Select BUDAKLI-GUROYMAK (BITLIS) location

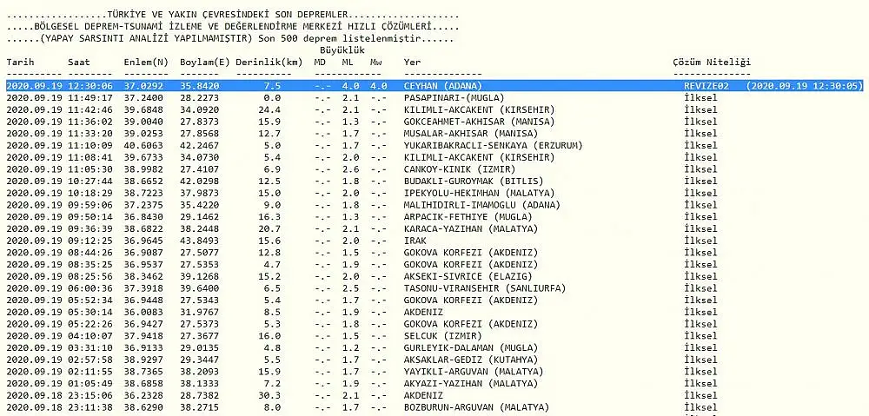474,182
